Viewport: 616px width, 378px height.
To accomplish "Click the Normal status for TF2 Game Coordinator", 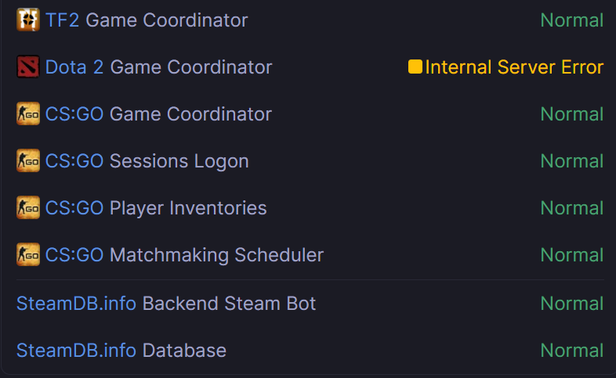I will [572, 20].
